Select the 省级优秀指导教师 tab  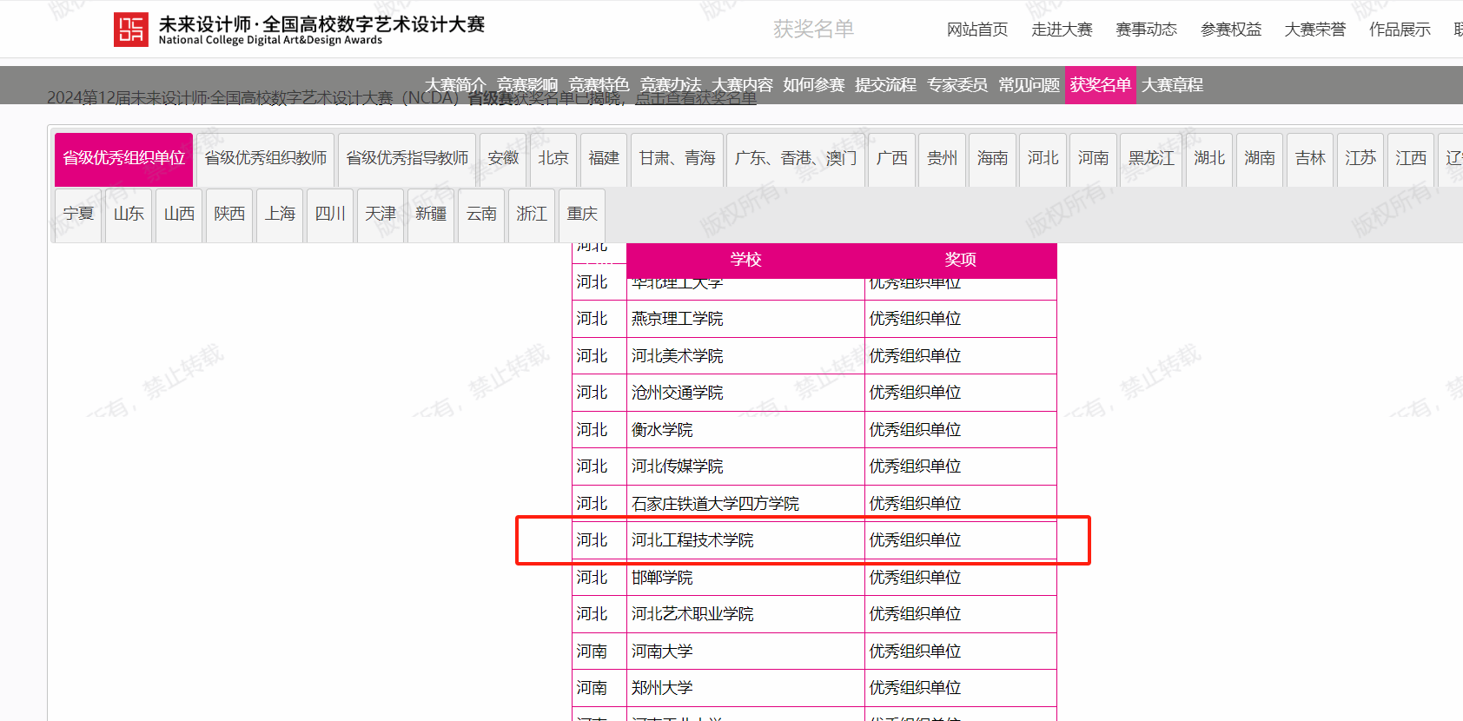point(407,158)
